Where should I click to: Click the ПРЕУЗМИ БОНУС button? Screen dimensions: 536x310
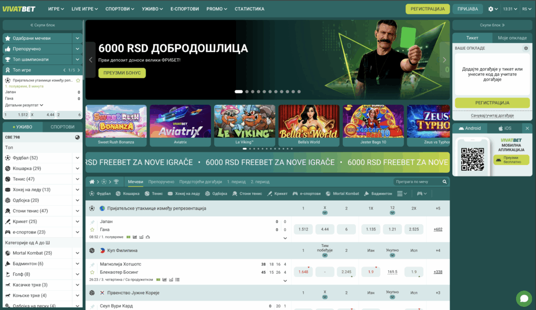coord(122,73)
